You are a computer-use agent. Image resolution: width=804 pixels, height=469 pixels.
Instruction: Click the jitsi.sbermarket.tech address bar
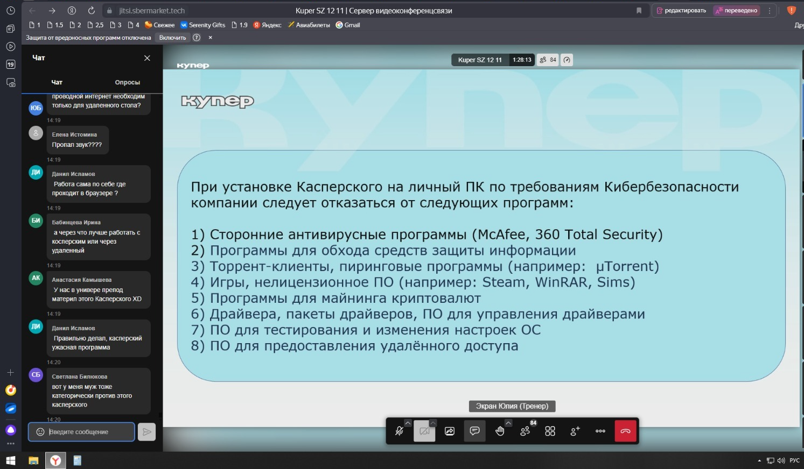pos(152,11)
